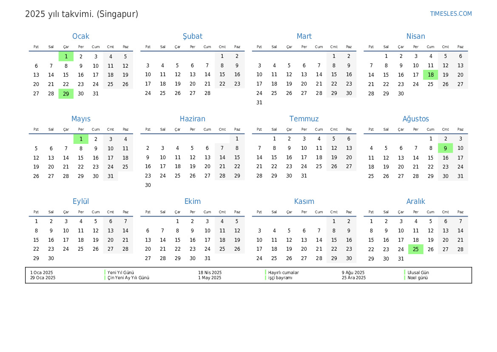This screenshot has width=497, height=352.
Task: Open the TIMESLES.COM link
Action: [x=451, y=14]
